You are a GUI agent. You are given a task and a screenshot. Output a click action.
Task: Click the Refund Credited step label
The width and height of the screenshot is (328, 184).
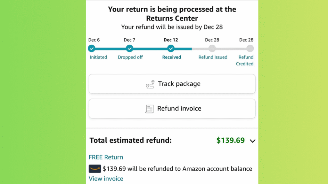tap(245, 60)
